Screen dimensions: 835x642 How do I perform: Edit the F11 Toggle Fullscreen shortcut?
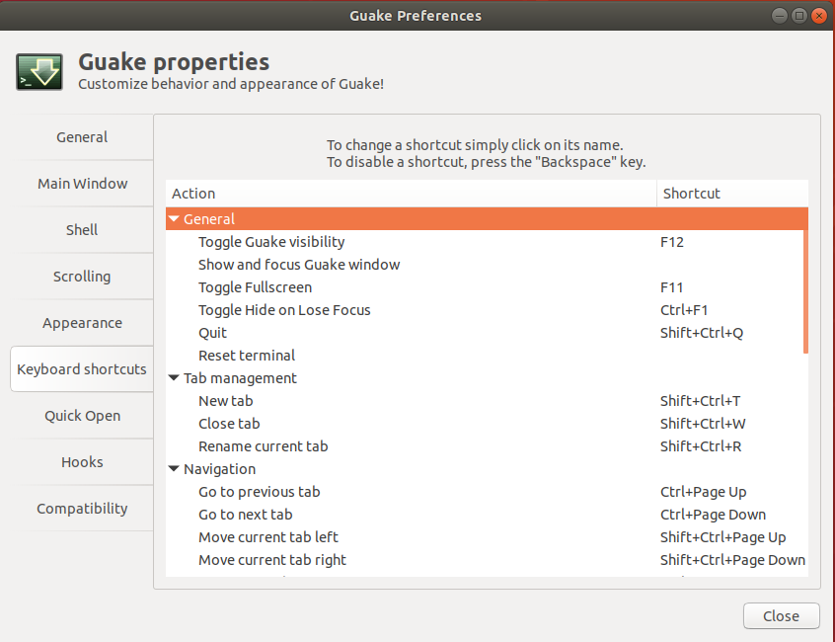tap(671, 287)
